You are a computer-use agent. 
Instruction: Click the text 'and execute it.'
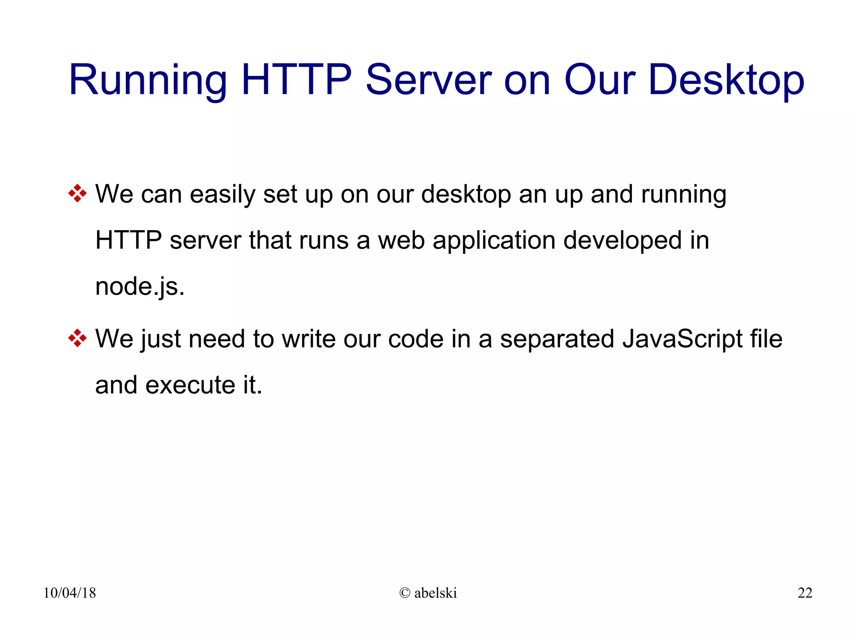pyautogui.click(x=178, y=385)
